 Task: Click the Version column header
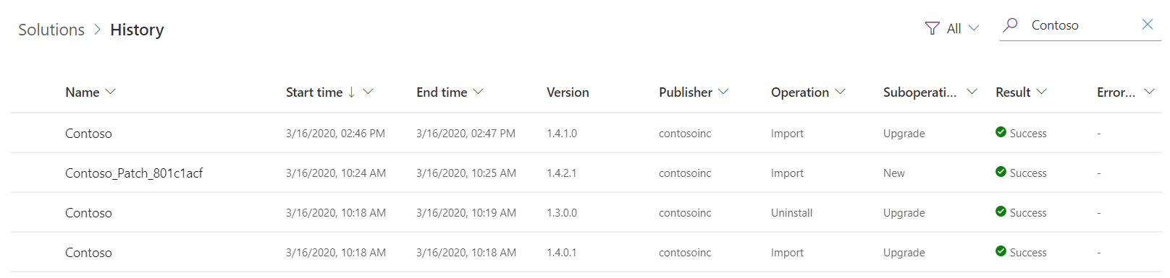[568, 92]
